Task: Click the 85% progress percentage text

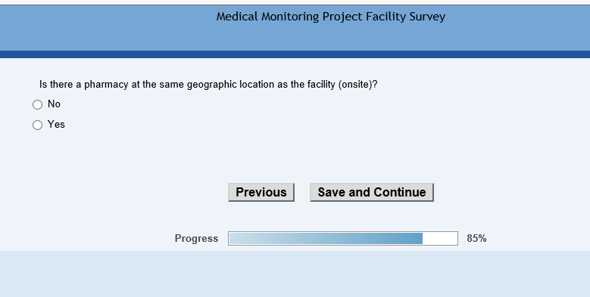Action: pos(476,238)
